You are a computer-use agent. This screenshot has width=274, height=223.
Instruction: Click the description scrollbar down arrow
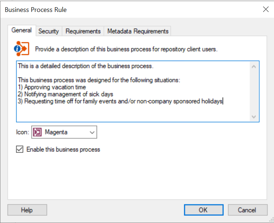coord(254,117)
